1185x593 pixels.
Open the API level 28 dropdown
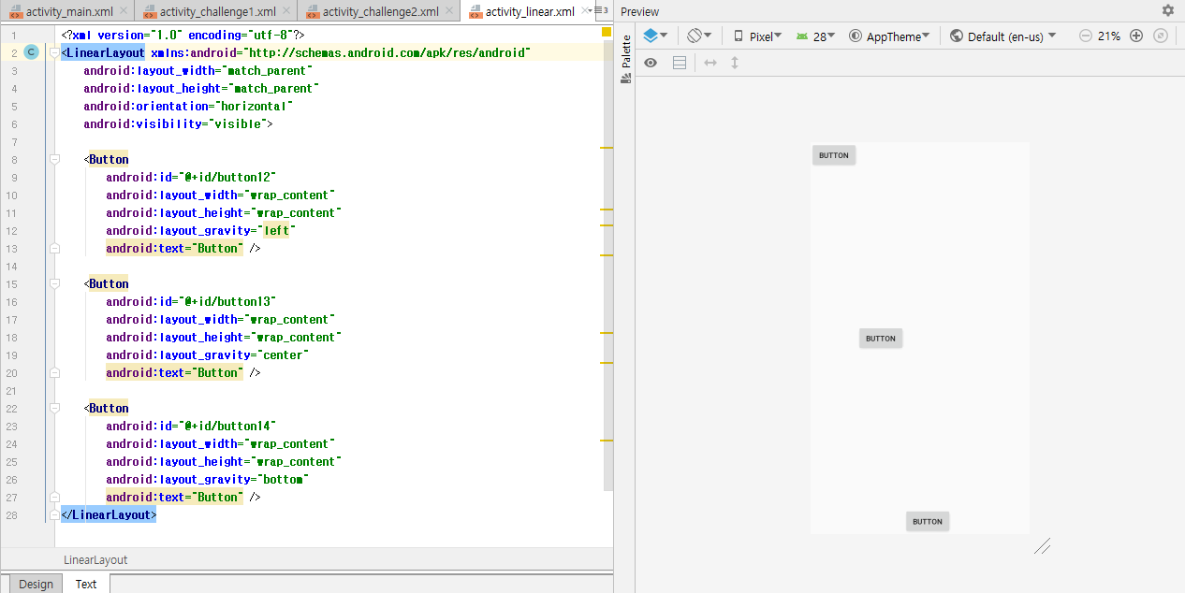[x=817, y=36]
